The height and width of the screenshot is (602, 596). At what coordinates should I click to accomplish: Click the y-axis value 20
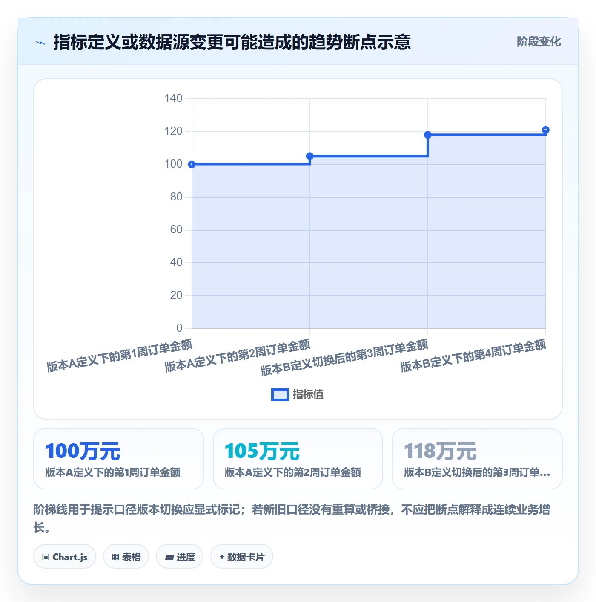176,295
